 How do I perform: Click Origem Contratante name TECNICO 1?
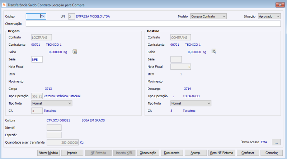pos(53,45)
